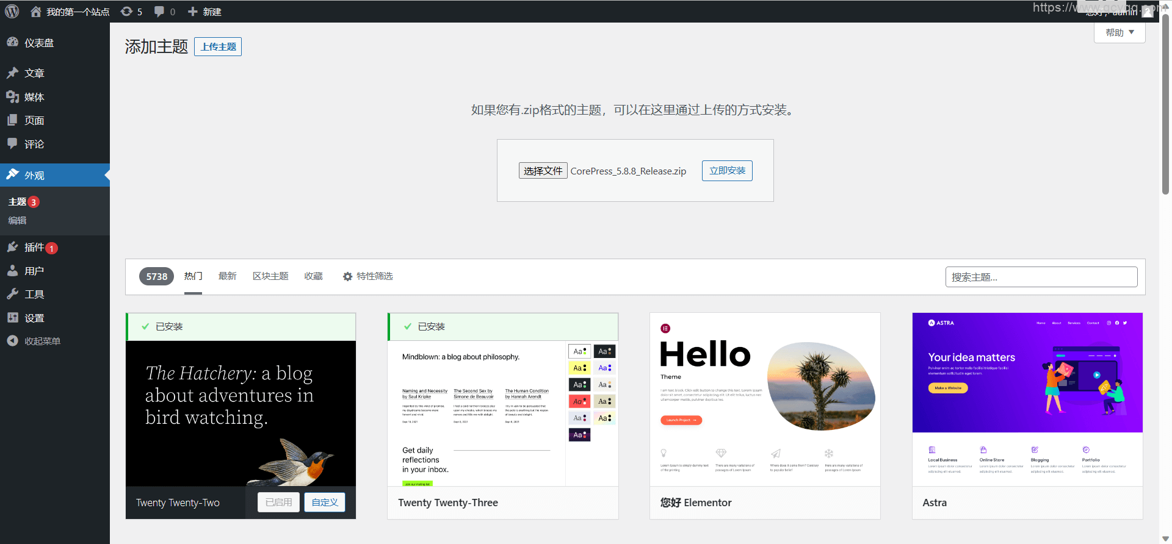Switch to the 最新 themes tab
This screenshot has width=1172, height=544.
point(227,276)
